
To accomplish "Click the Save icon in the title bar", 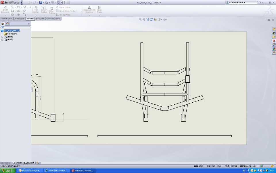I will pos(41,3).
